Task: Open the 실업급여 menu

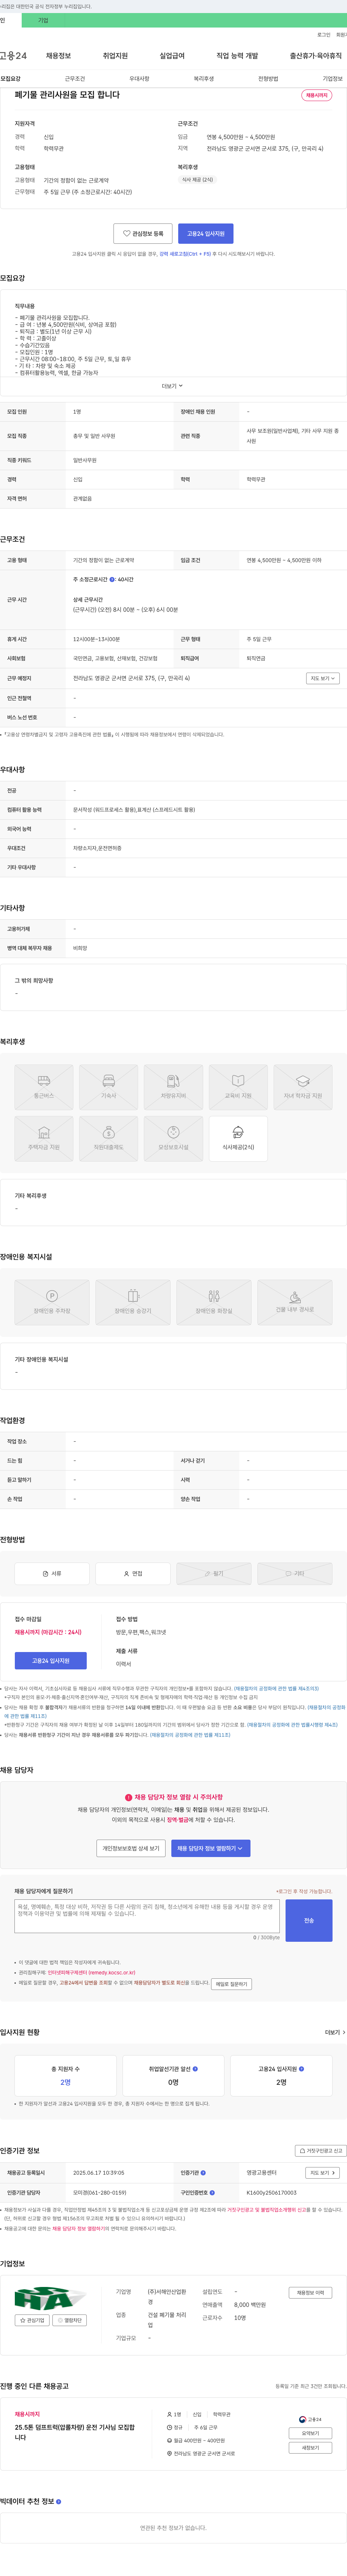Action: coord(172,56)
